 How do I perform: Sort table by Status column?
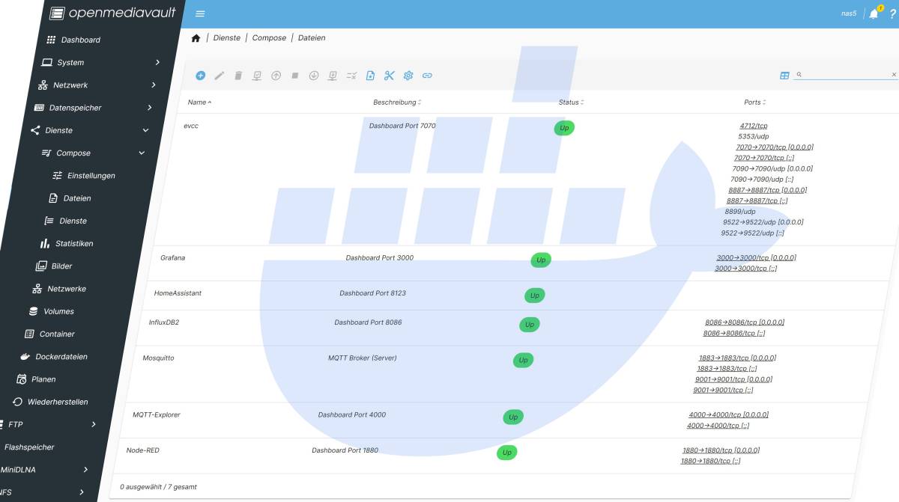click(x=571, y=102)
